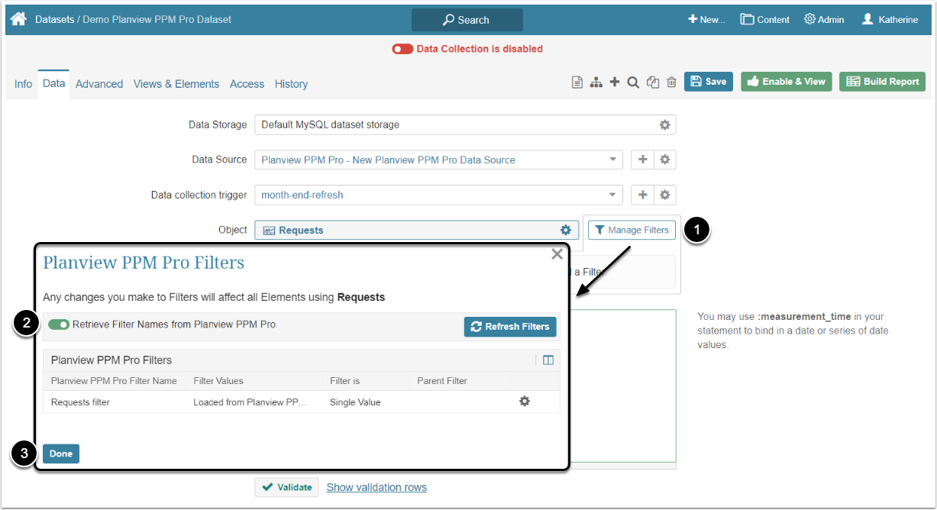Viewport: 937px width, 510px height.
Task: Sort by Parent Filter column header
Action: coord(442,381)
